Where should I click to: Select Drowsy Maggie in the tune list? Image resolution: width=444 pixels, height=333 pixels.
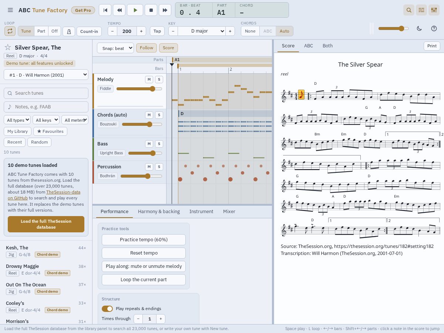point(46,269)
